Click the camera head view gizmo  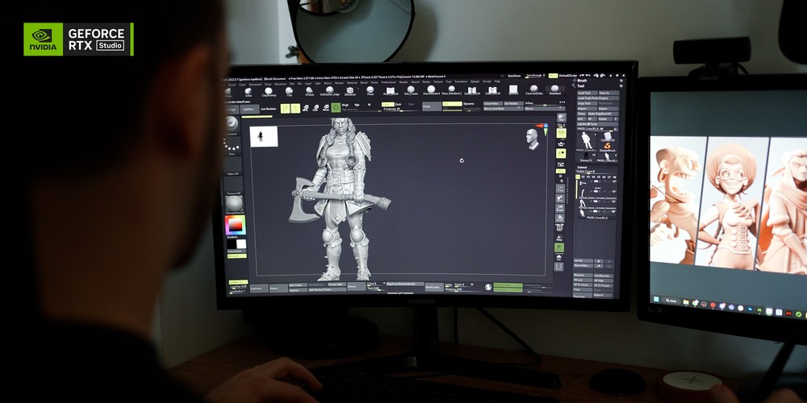(x=532, y=139)
